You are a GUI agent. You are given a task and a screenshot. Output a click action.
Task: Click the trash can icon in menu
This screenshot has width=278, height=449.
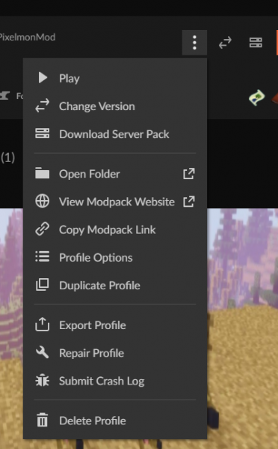point(43,420)
